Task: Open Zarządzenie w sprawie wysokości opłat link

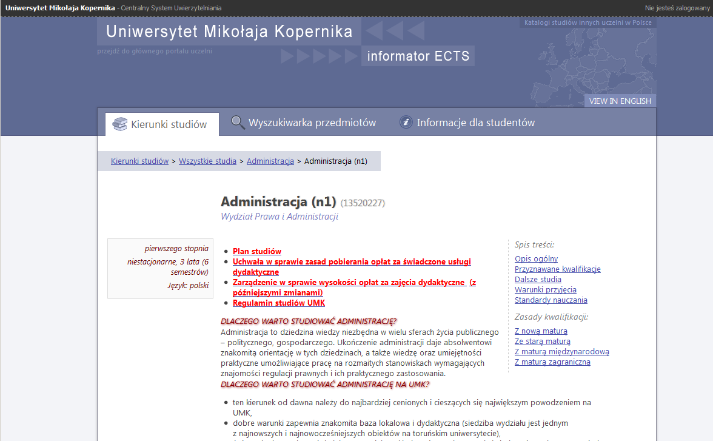Action: [x=354, y=287]
